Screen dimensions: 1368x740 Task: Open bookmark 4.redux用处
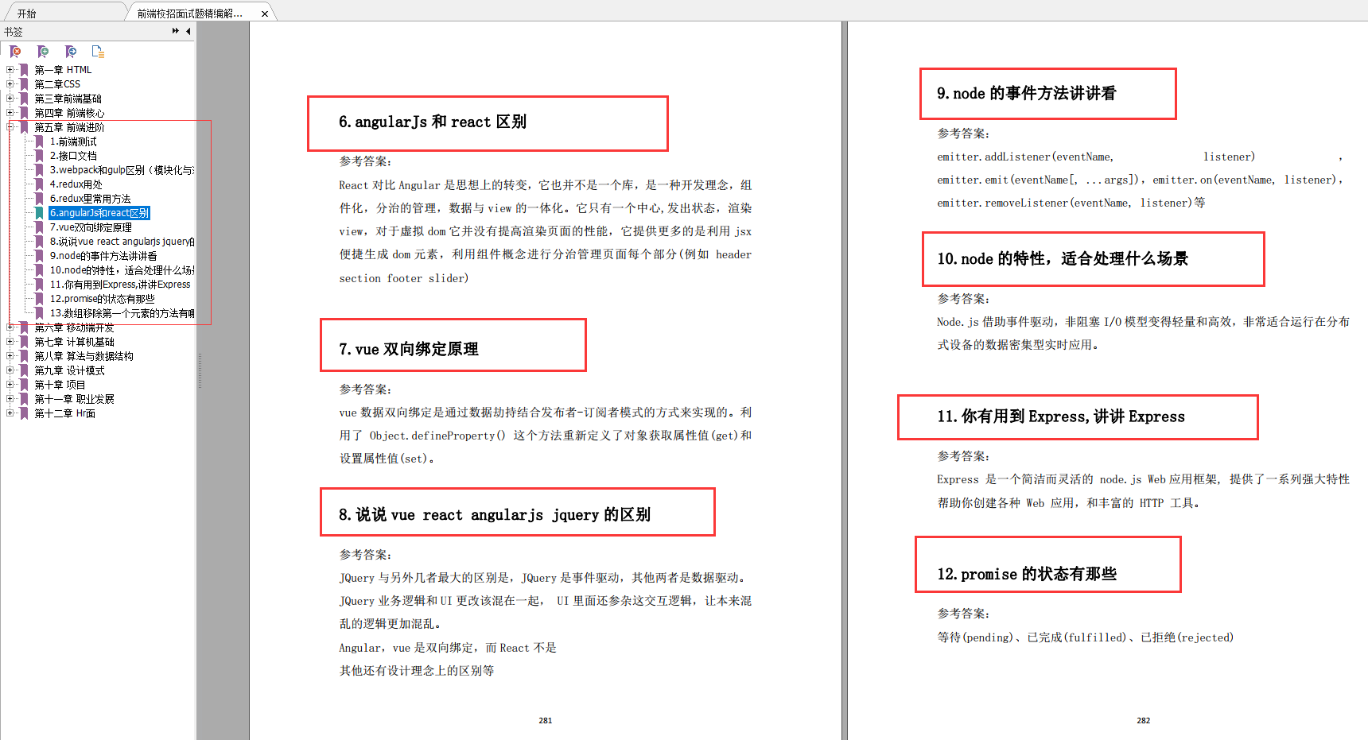tap(76, 184)
